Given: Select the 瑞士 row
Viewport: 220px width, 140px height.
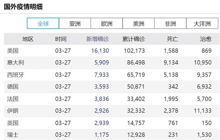Looking at the screenshot, I should 112,135.
